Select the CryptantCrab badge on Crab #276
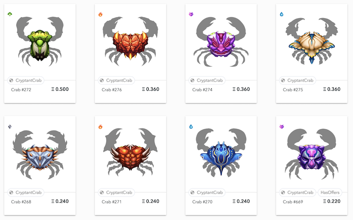This screenshot has width=353, height=220. tap(116, 80)
